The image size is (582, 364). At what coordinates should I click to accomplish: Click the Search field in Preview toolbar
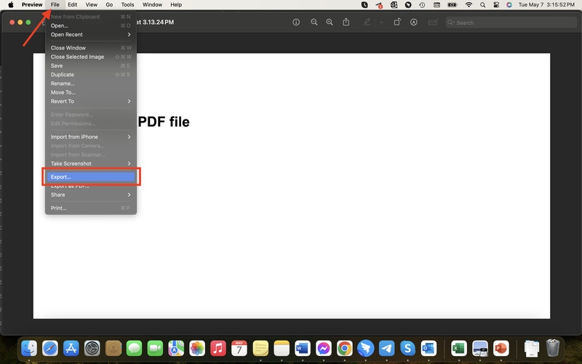pos(511,23)
